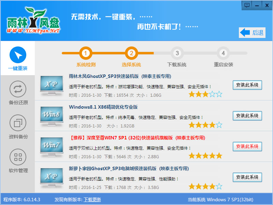This screenshot has width=273, height=205.
Task: Click the 下载更新 download update link
Action: point(92,200)
